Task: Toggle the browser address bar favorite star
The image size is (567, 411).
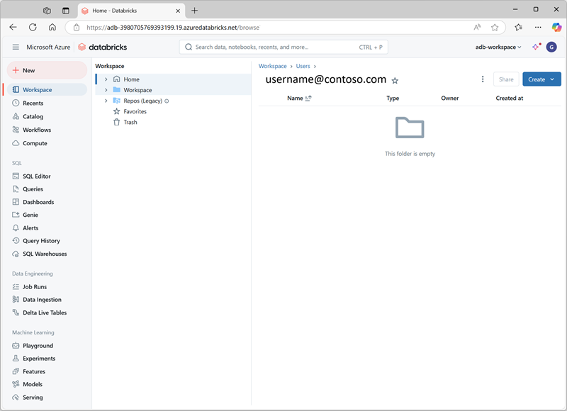Action: (x=495, y=27)
